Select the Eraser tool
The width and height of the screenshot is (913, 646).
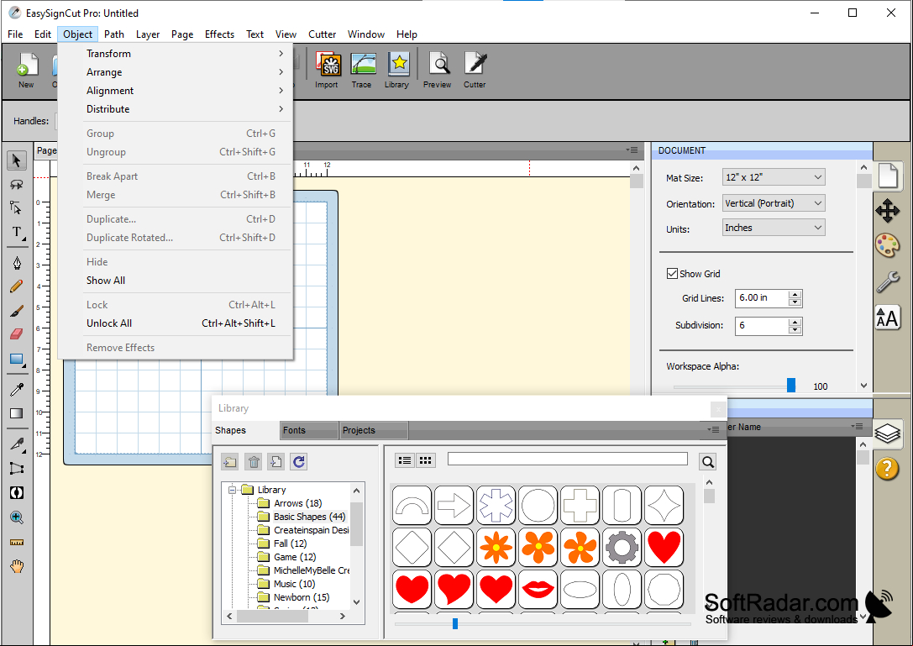pyautogui.click(x=16, y=334)
